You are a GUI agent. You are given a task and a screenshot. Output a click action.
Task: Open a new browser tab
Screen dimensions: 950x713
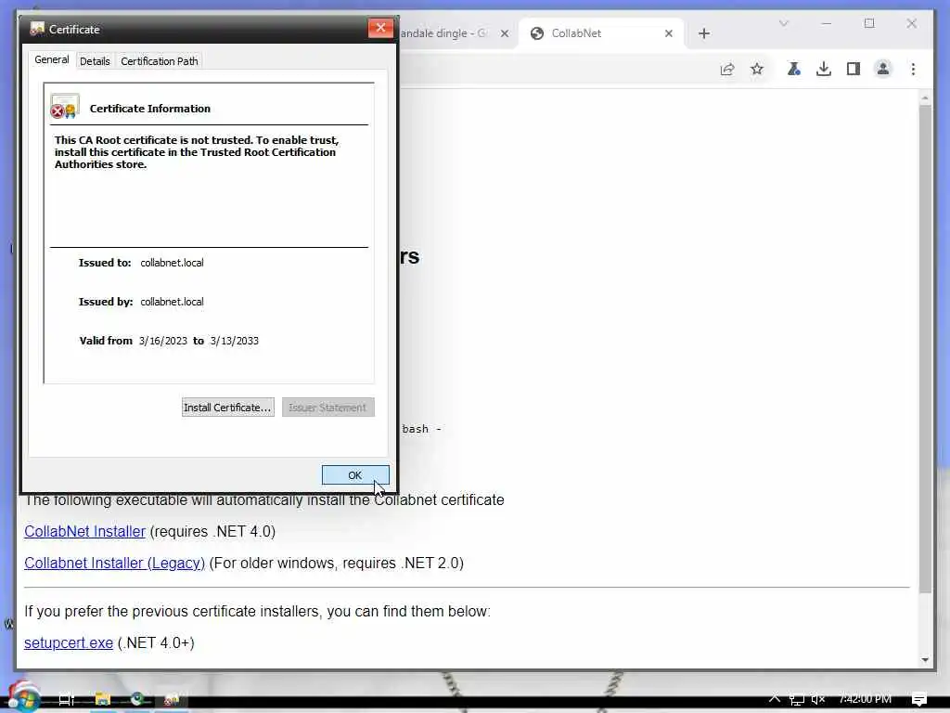pos(703,33)
